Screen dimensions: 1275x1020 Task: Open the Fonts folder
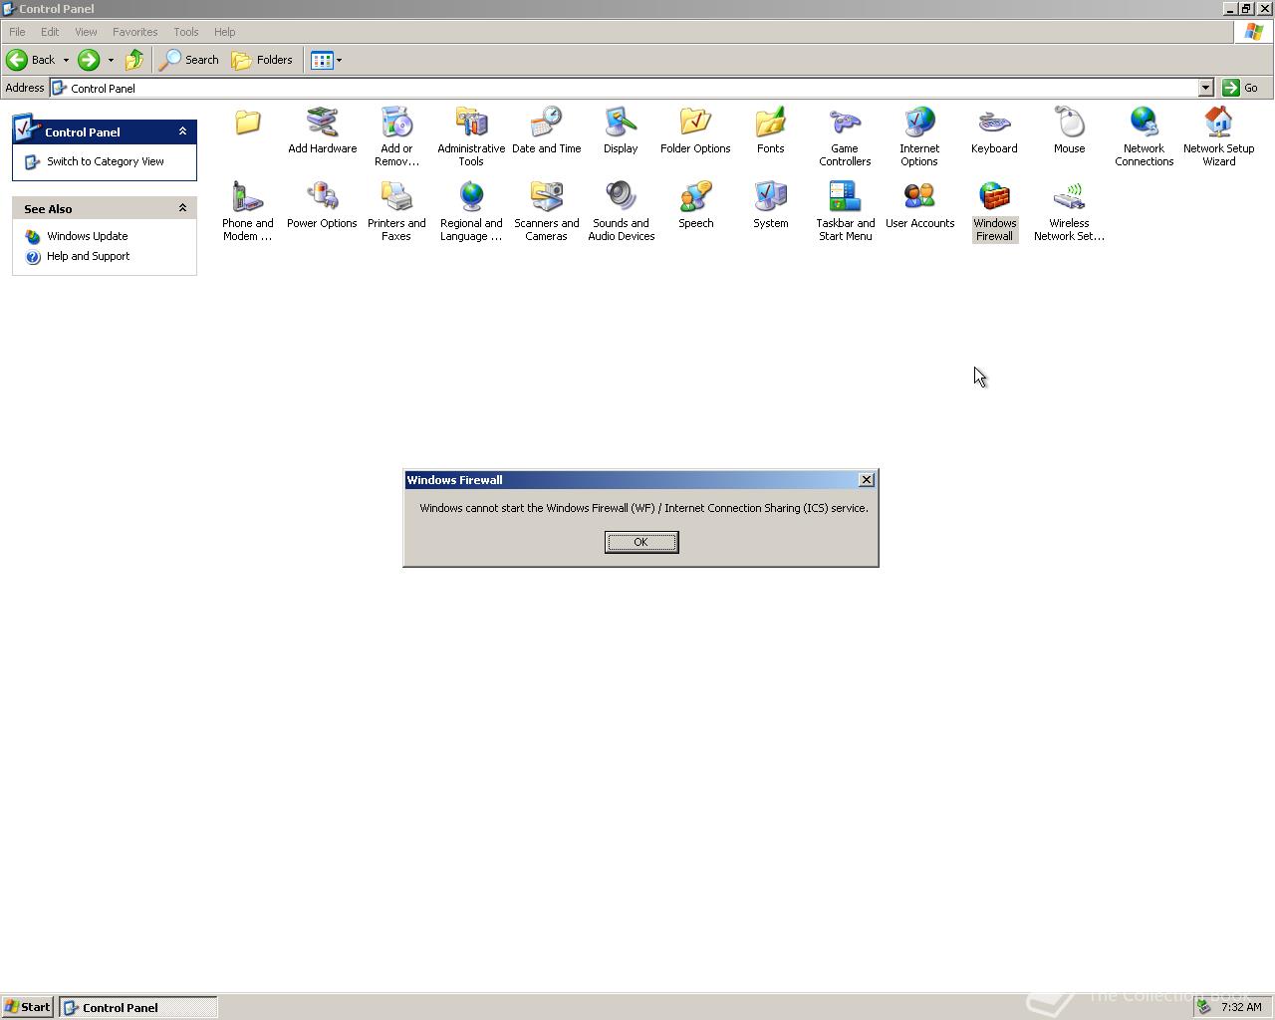(x=770, y=131)
